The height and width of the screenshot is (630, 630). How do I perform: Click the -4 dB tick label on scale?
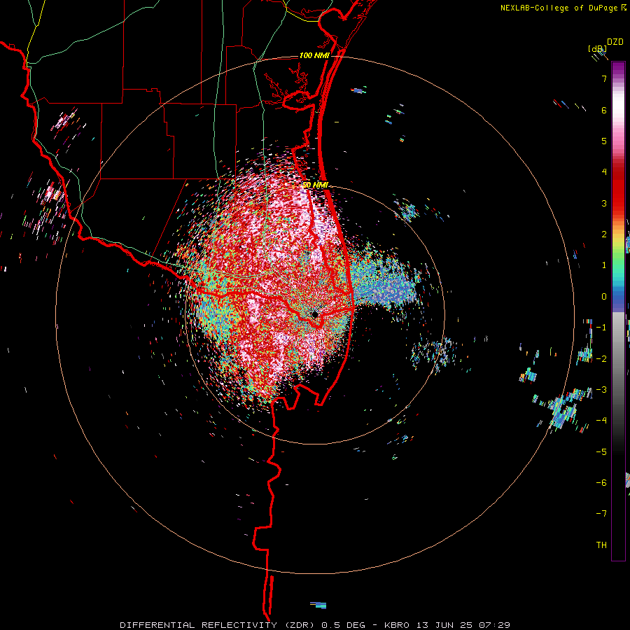tap(601, 421)
